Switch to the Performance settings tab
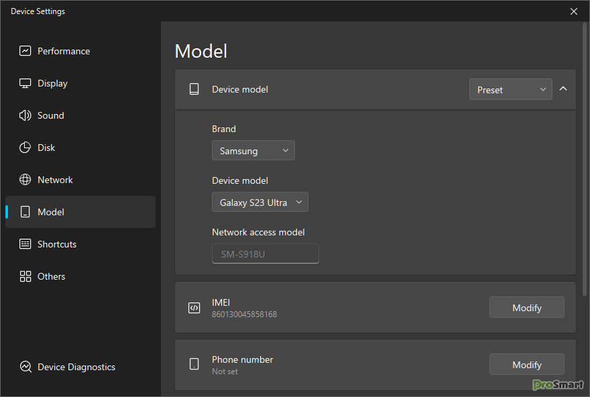Viewport: 590px width, 397px height. click(64, 51)
